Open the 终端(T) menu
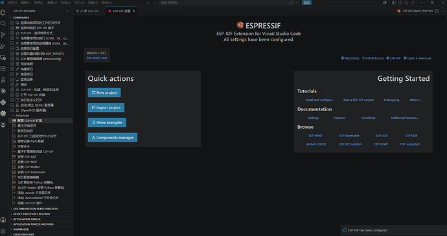The image size is (447, 236). pyautogui.click(x=93, y=3)
